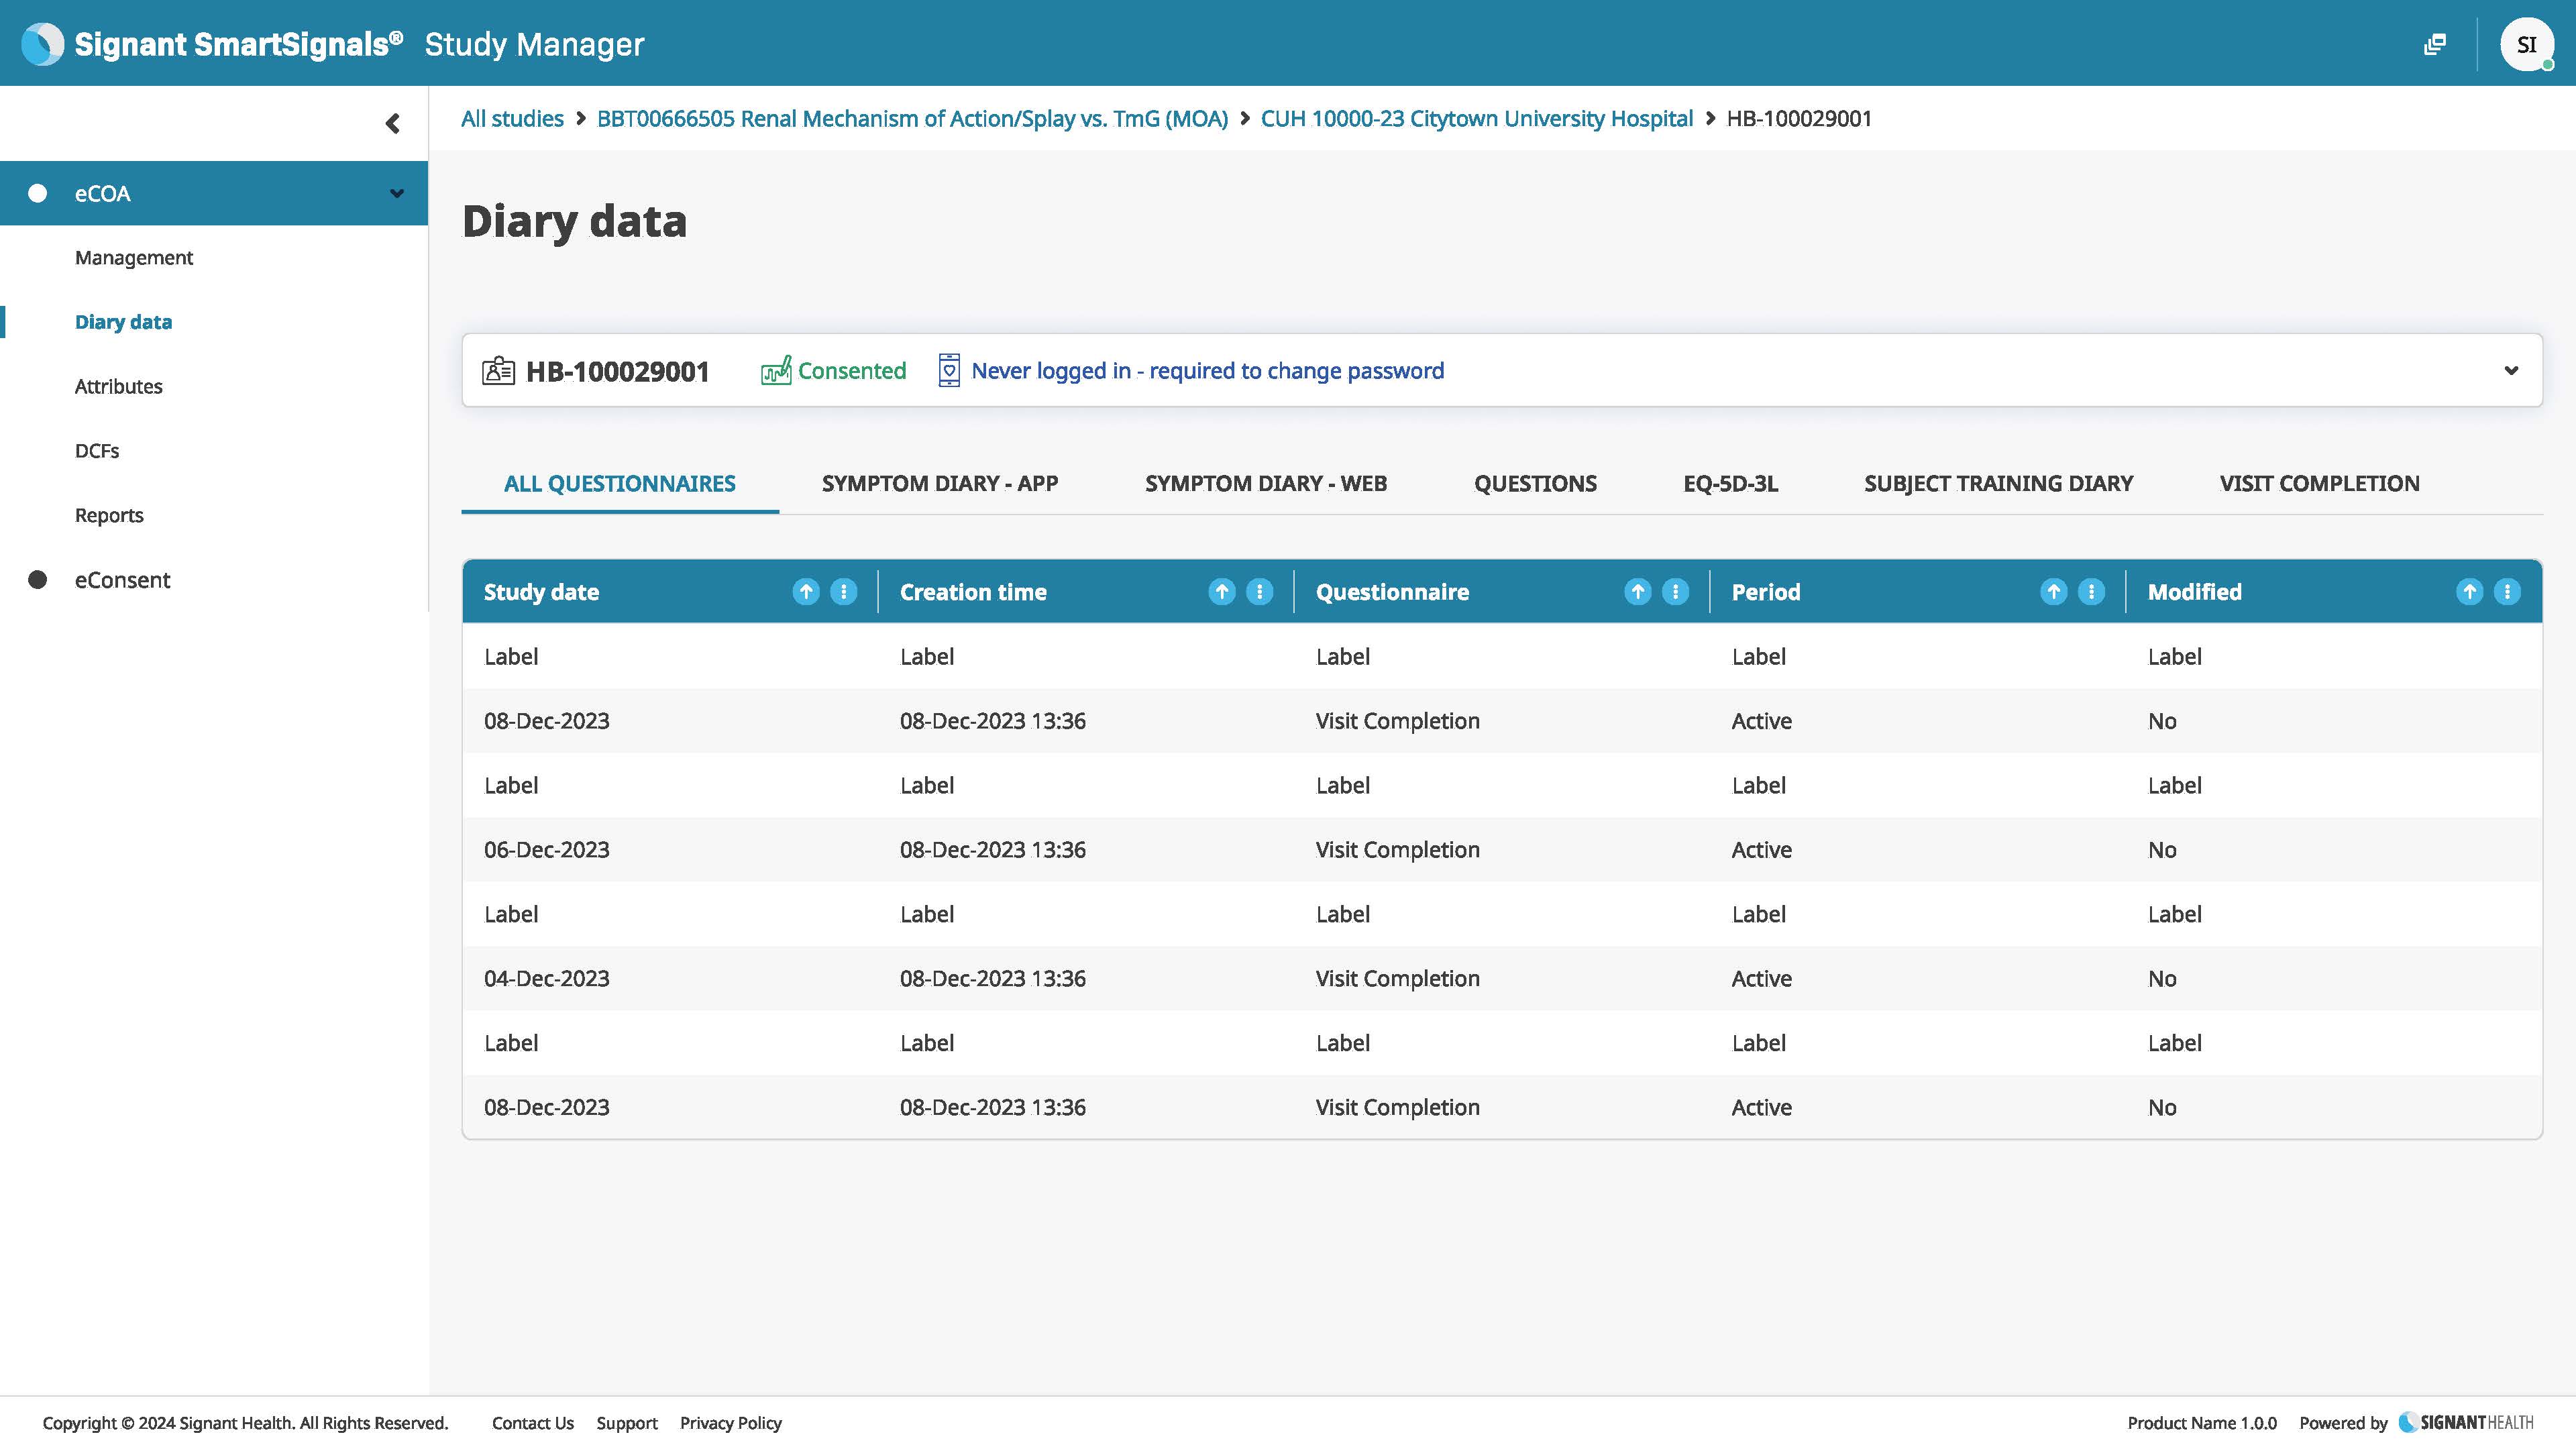Sort by Study date arrow icon
The image size is (2576, 1449).
[x=806, y=592]
